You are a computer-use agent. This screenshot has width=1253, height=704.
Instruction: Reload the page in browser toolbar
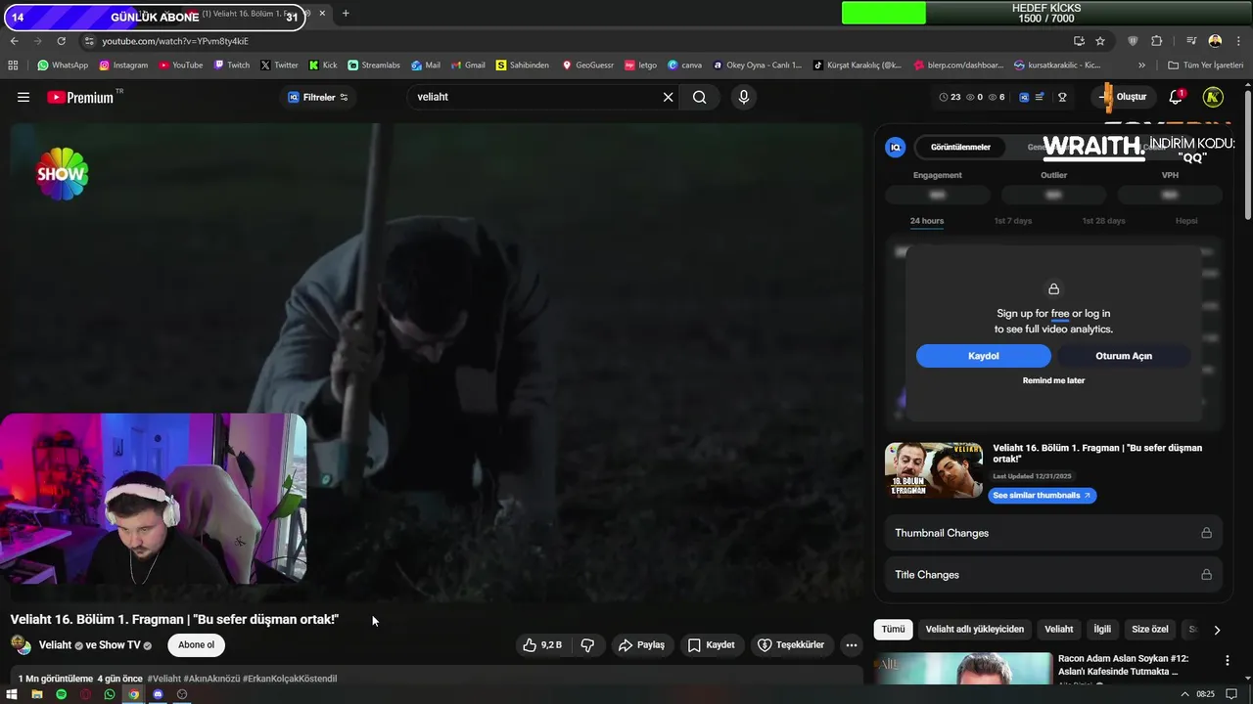61,41
